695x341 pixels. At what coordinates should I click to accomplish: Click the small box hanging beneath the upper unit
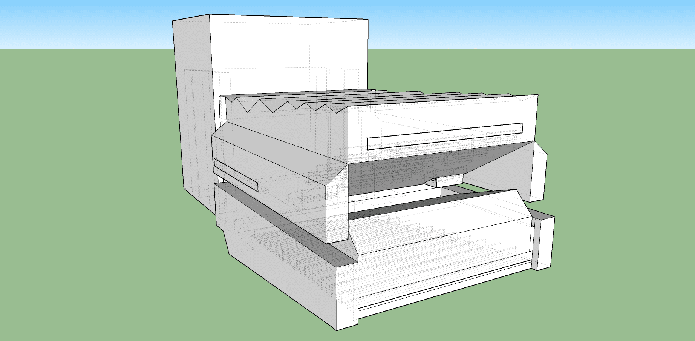[x=449, y=181]
